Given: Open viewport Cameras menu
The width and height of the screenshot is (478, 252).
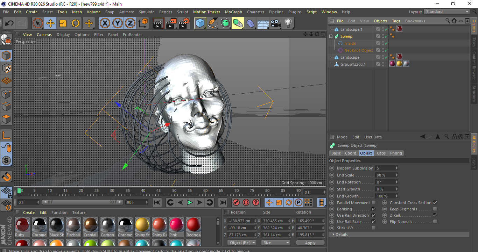Looking at the screenshot, I should click(x=44, y=35).
